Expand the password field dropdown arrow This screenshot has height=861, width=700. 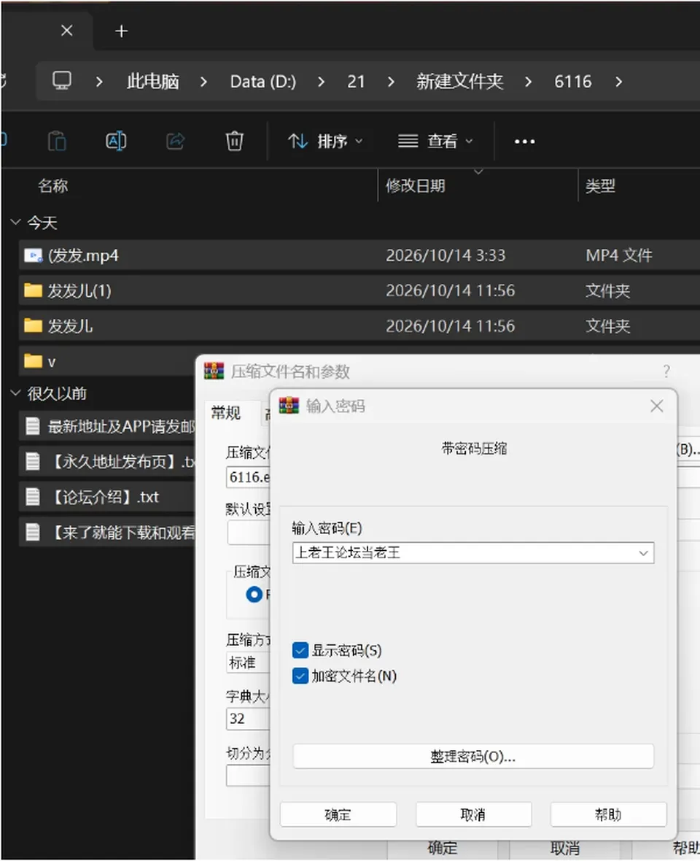(x=643, y=553)
